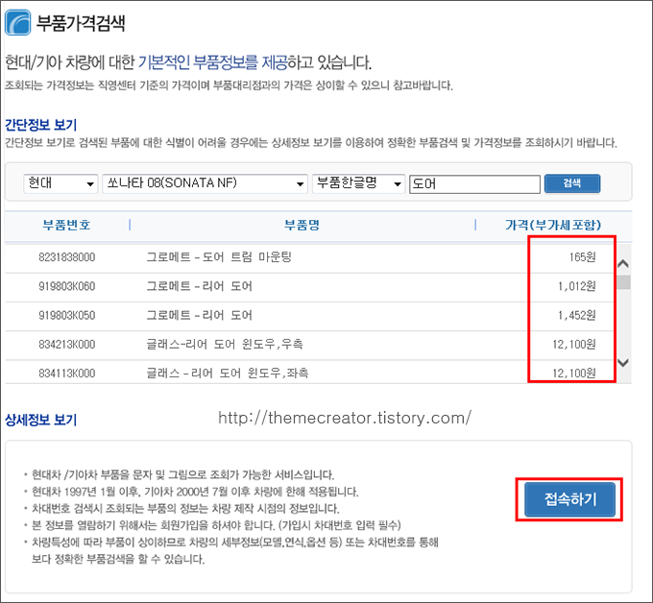653x603 pixels.
Task: Select part number 834213K000
Action: (x=67, y=345)
